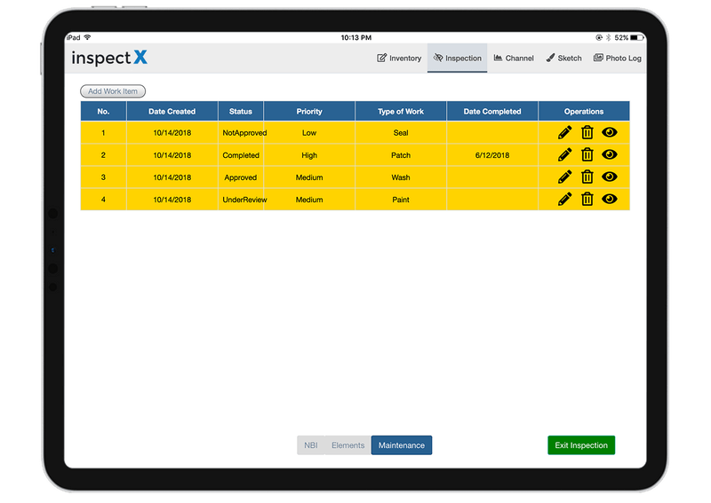Click the Seal work type cell
Screen dimensions: 711x503
pyautogui.click(x=401, y=133)
